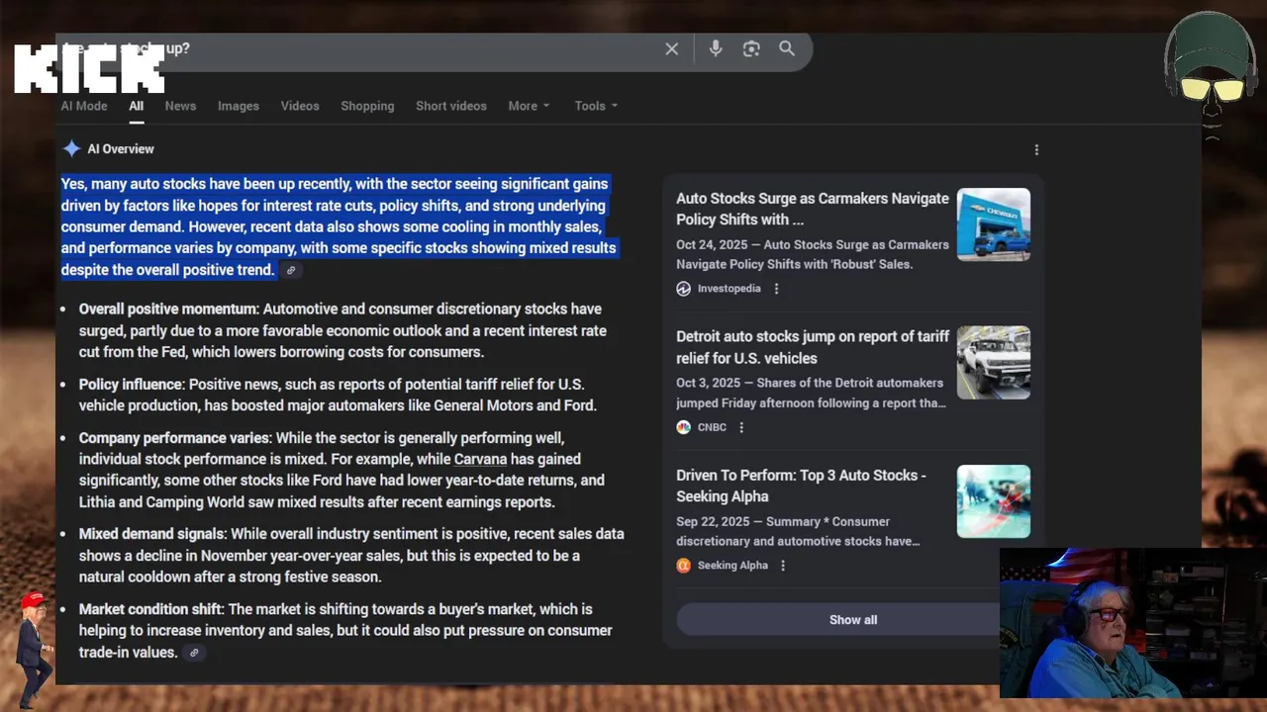Start voice search with the microphone icon
The height and width of the screenshot is (712, 1267).
point(716,48)
